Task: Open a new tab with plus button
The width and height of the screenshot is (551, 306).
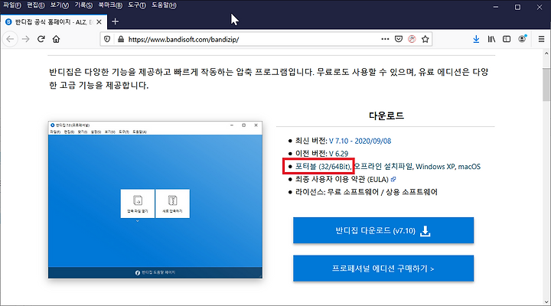Action: tap(116, 21)
